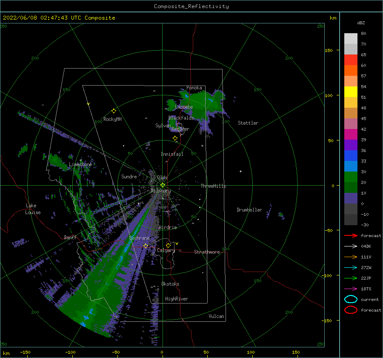Screen dimensions: 383x358
Task: Click the Banff label
Action: [x=70, y=237]
